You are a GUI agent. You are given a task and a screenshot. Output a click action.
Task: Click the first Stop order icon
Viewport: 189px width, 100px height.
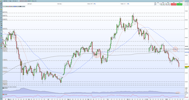[x=166, y=4]
